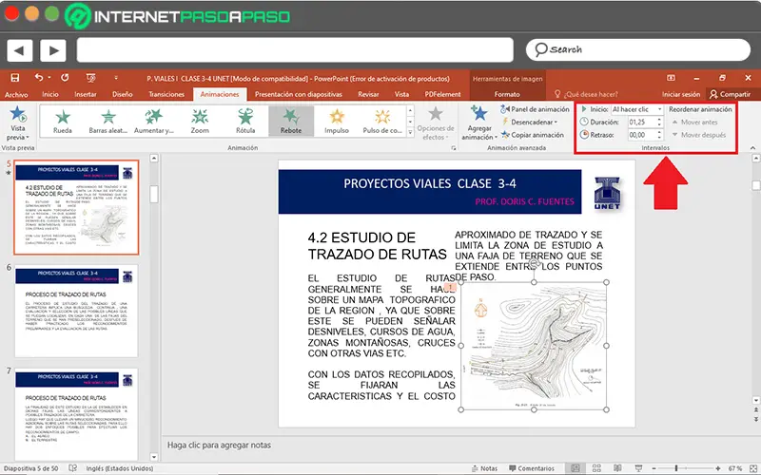Decrease Retraso with spinner down arrow
Image resolution: width=761 pixels, height=475 pixels.
click(659, 138)
